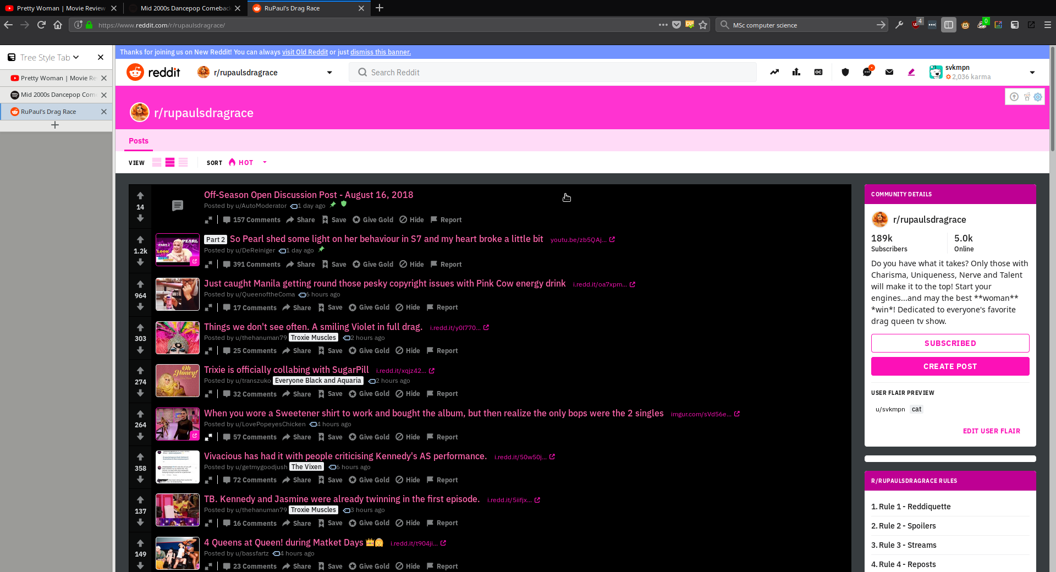This screenshot has width=1056, height=572.
Task: Click the Popular trending arrow icon
Action: [x=774, y=72]
